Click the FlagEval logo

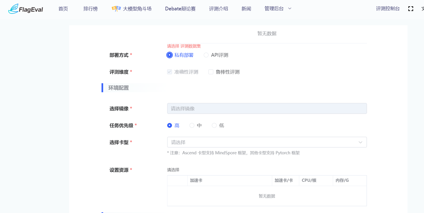(x=26, y=9)
